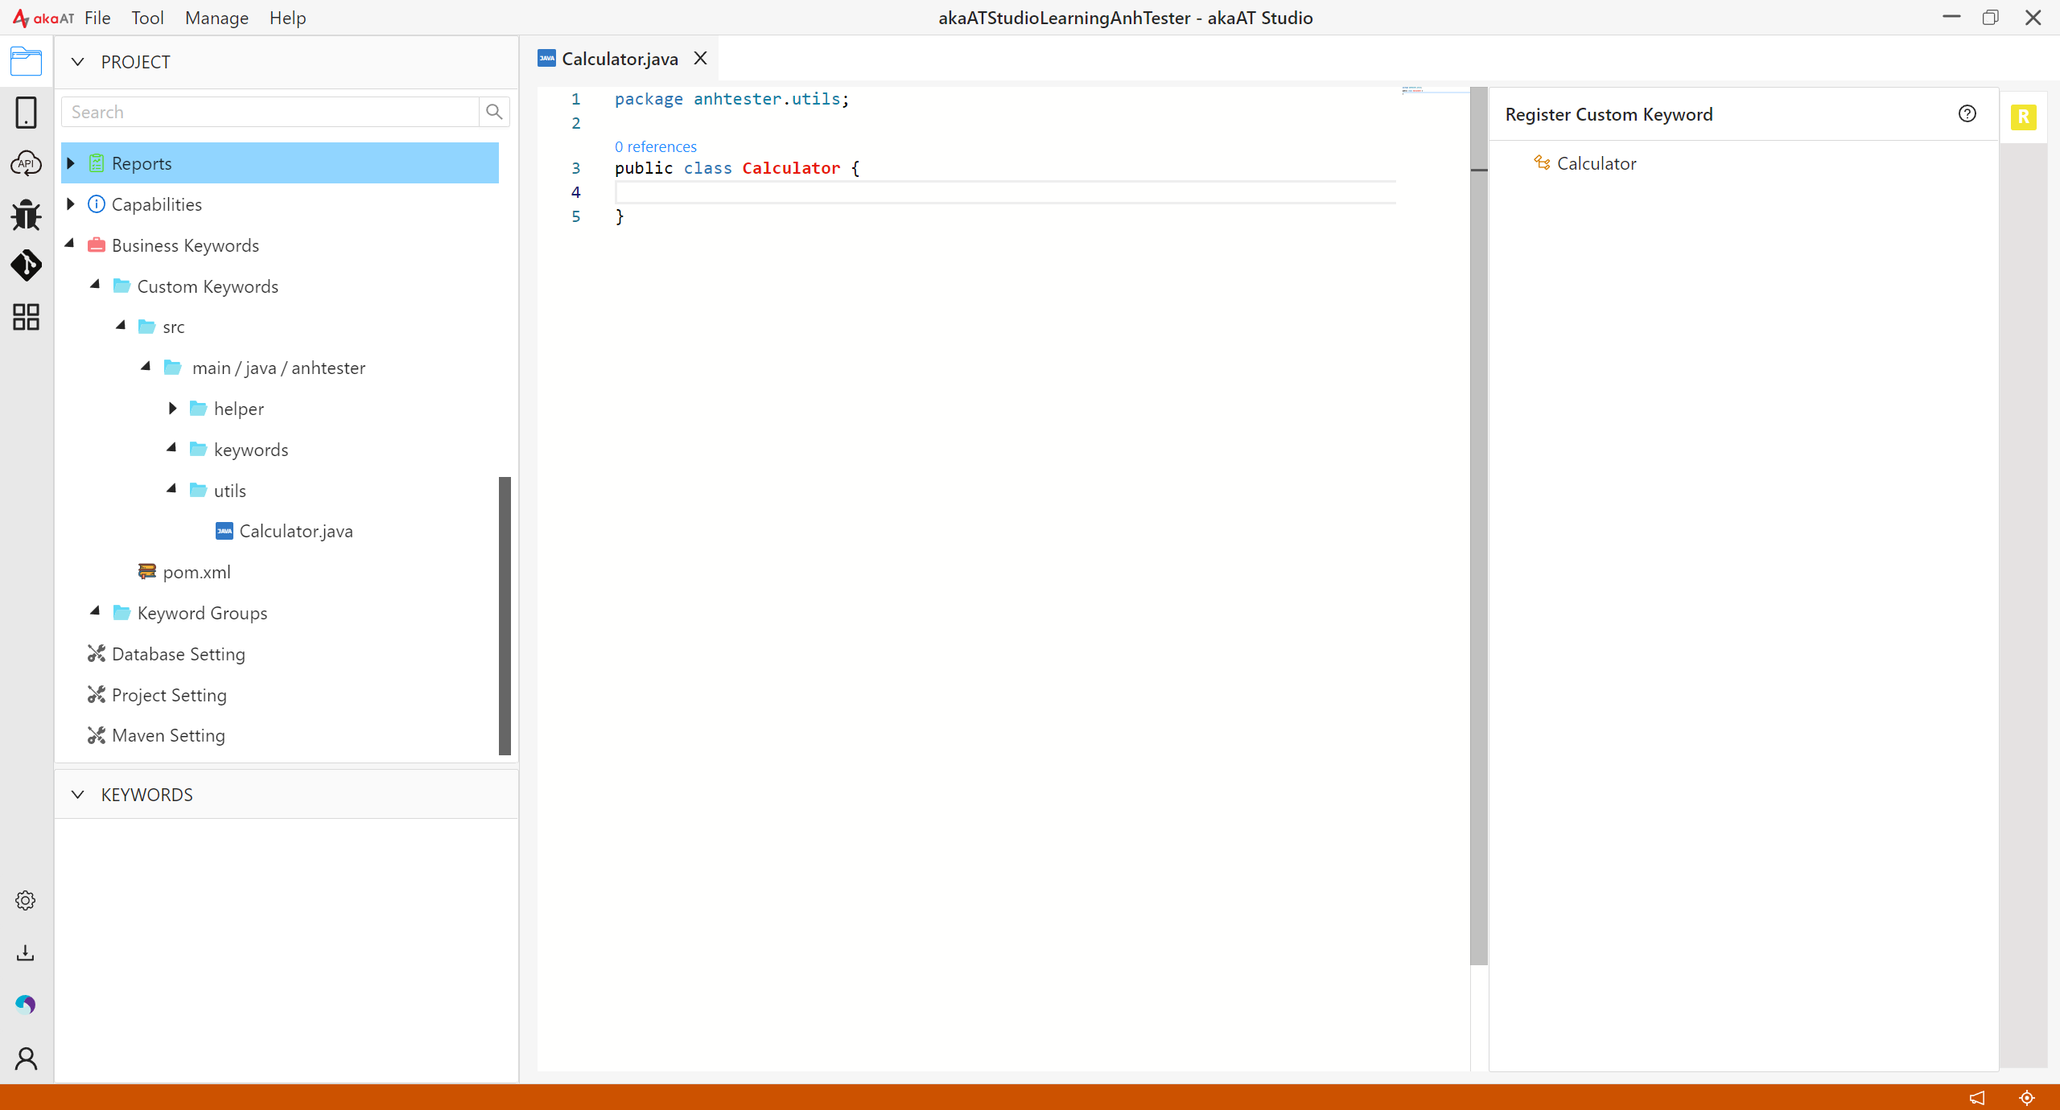Expand the Capabilities tree node arrow

click(71, 204)
